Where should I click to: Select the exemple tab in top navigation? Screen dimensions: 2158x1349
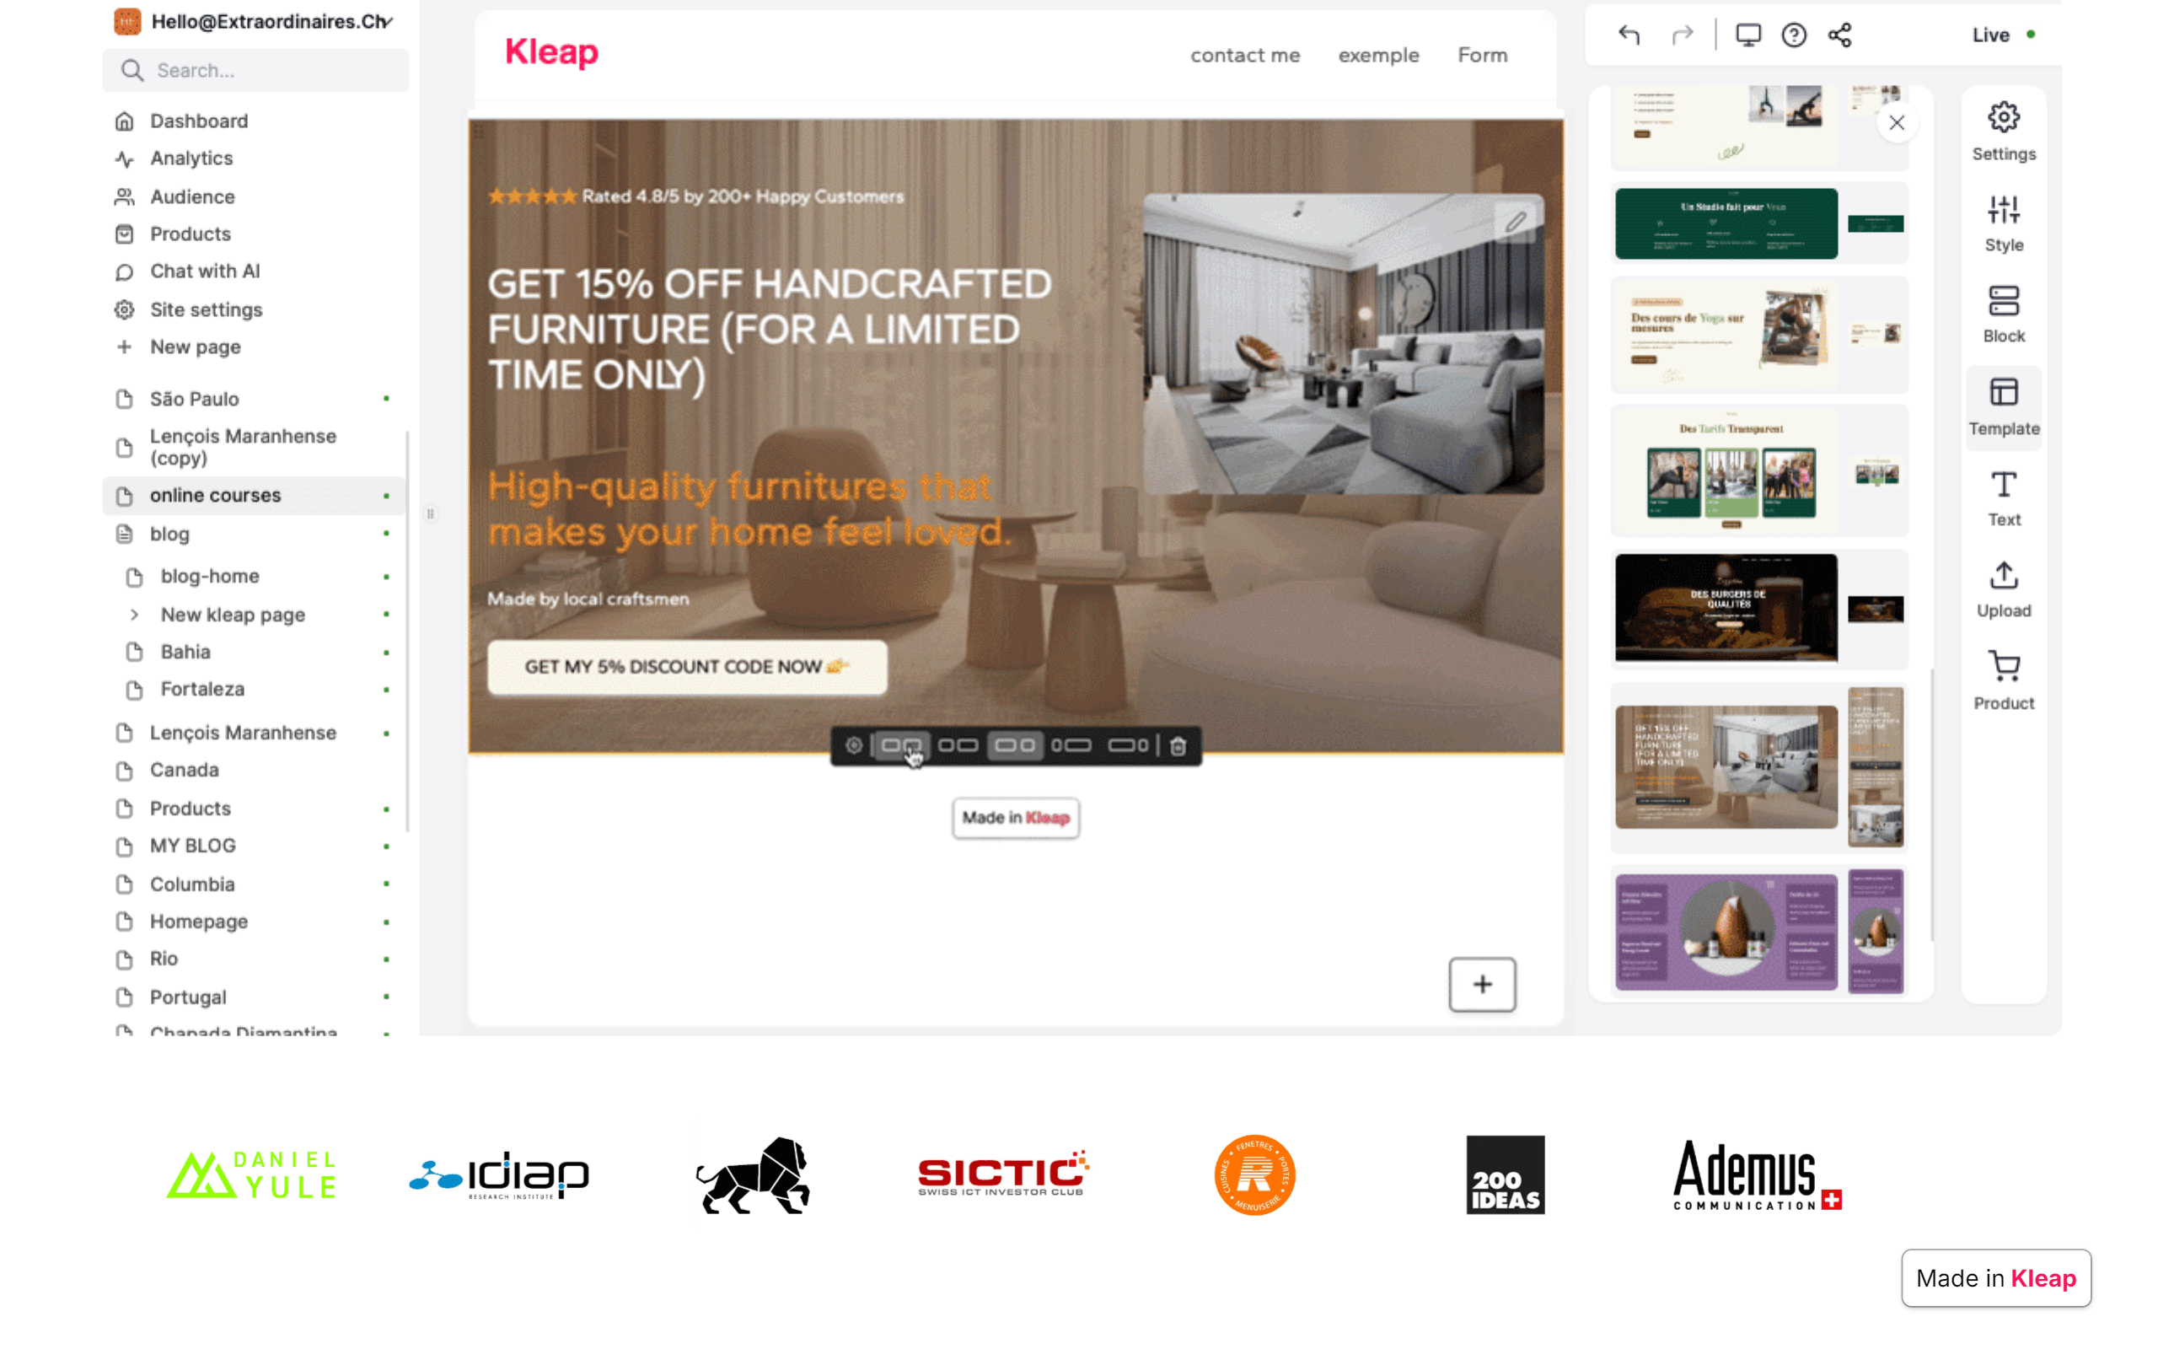[1377, 55]
